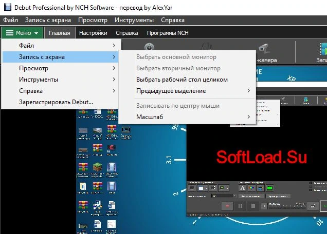
Task: Expand the Файл submenu chevron
Action: [114, 45]
